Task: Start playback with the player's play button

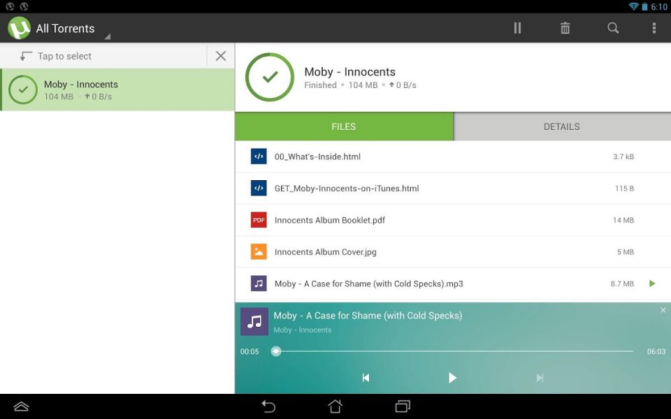Action: (x=452, y=378)
